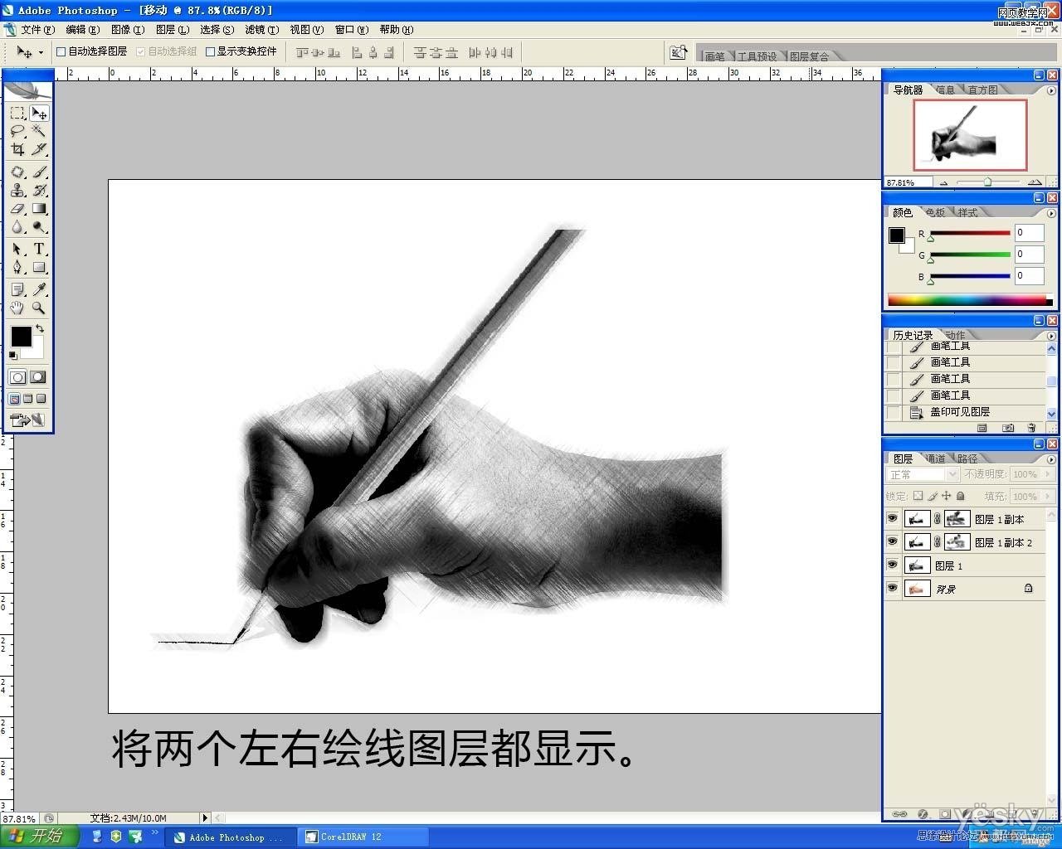Click Adobe Photoshop taskbar button
The width and height of the screenshot is (1062, 849).
click(x=230, y=837)
